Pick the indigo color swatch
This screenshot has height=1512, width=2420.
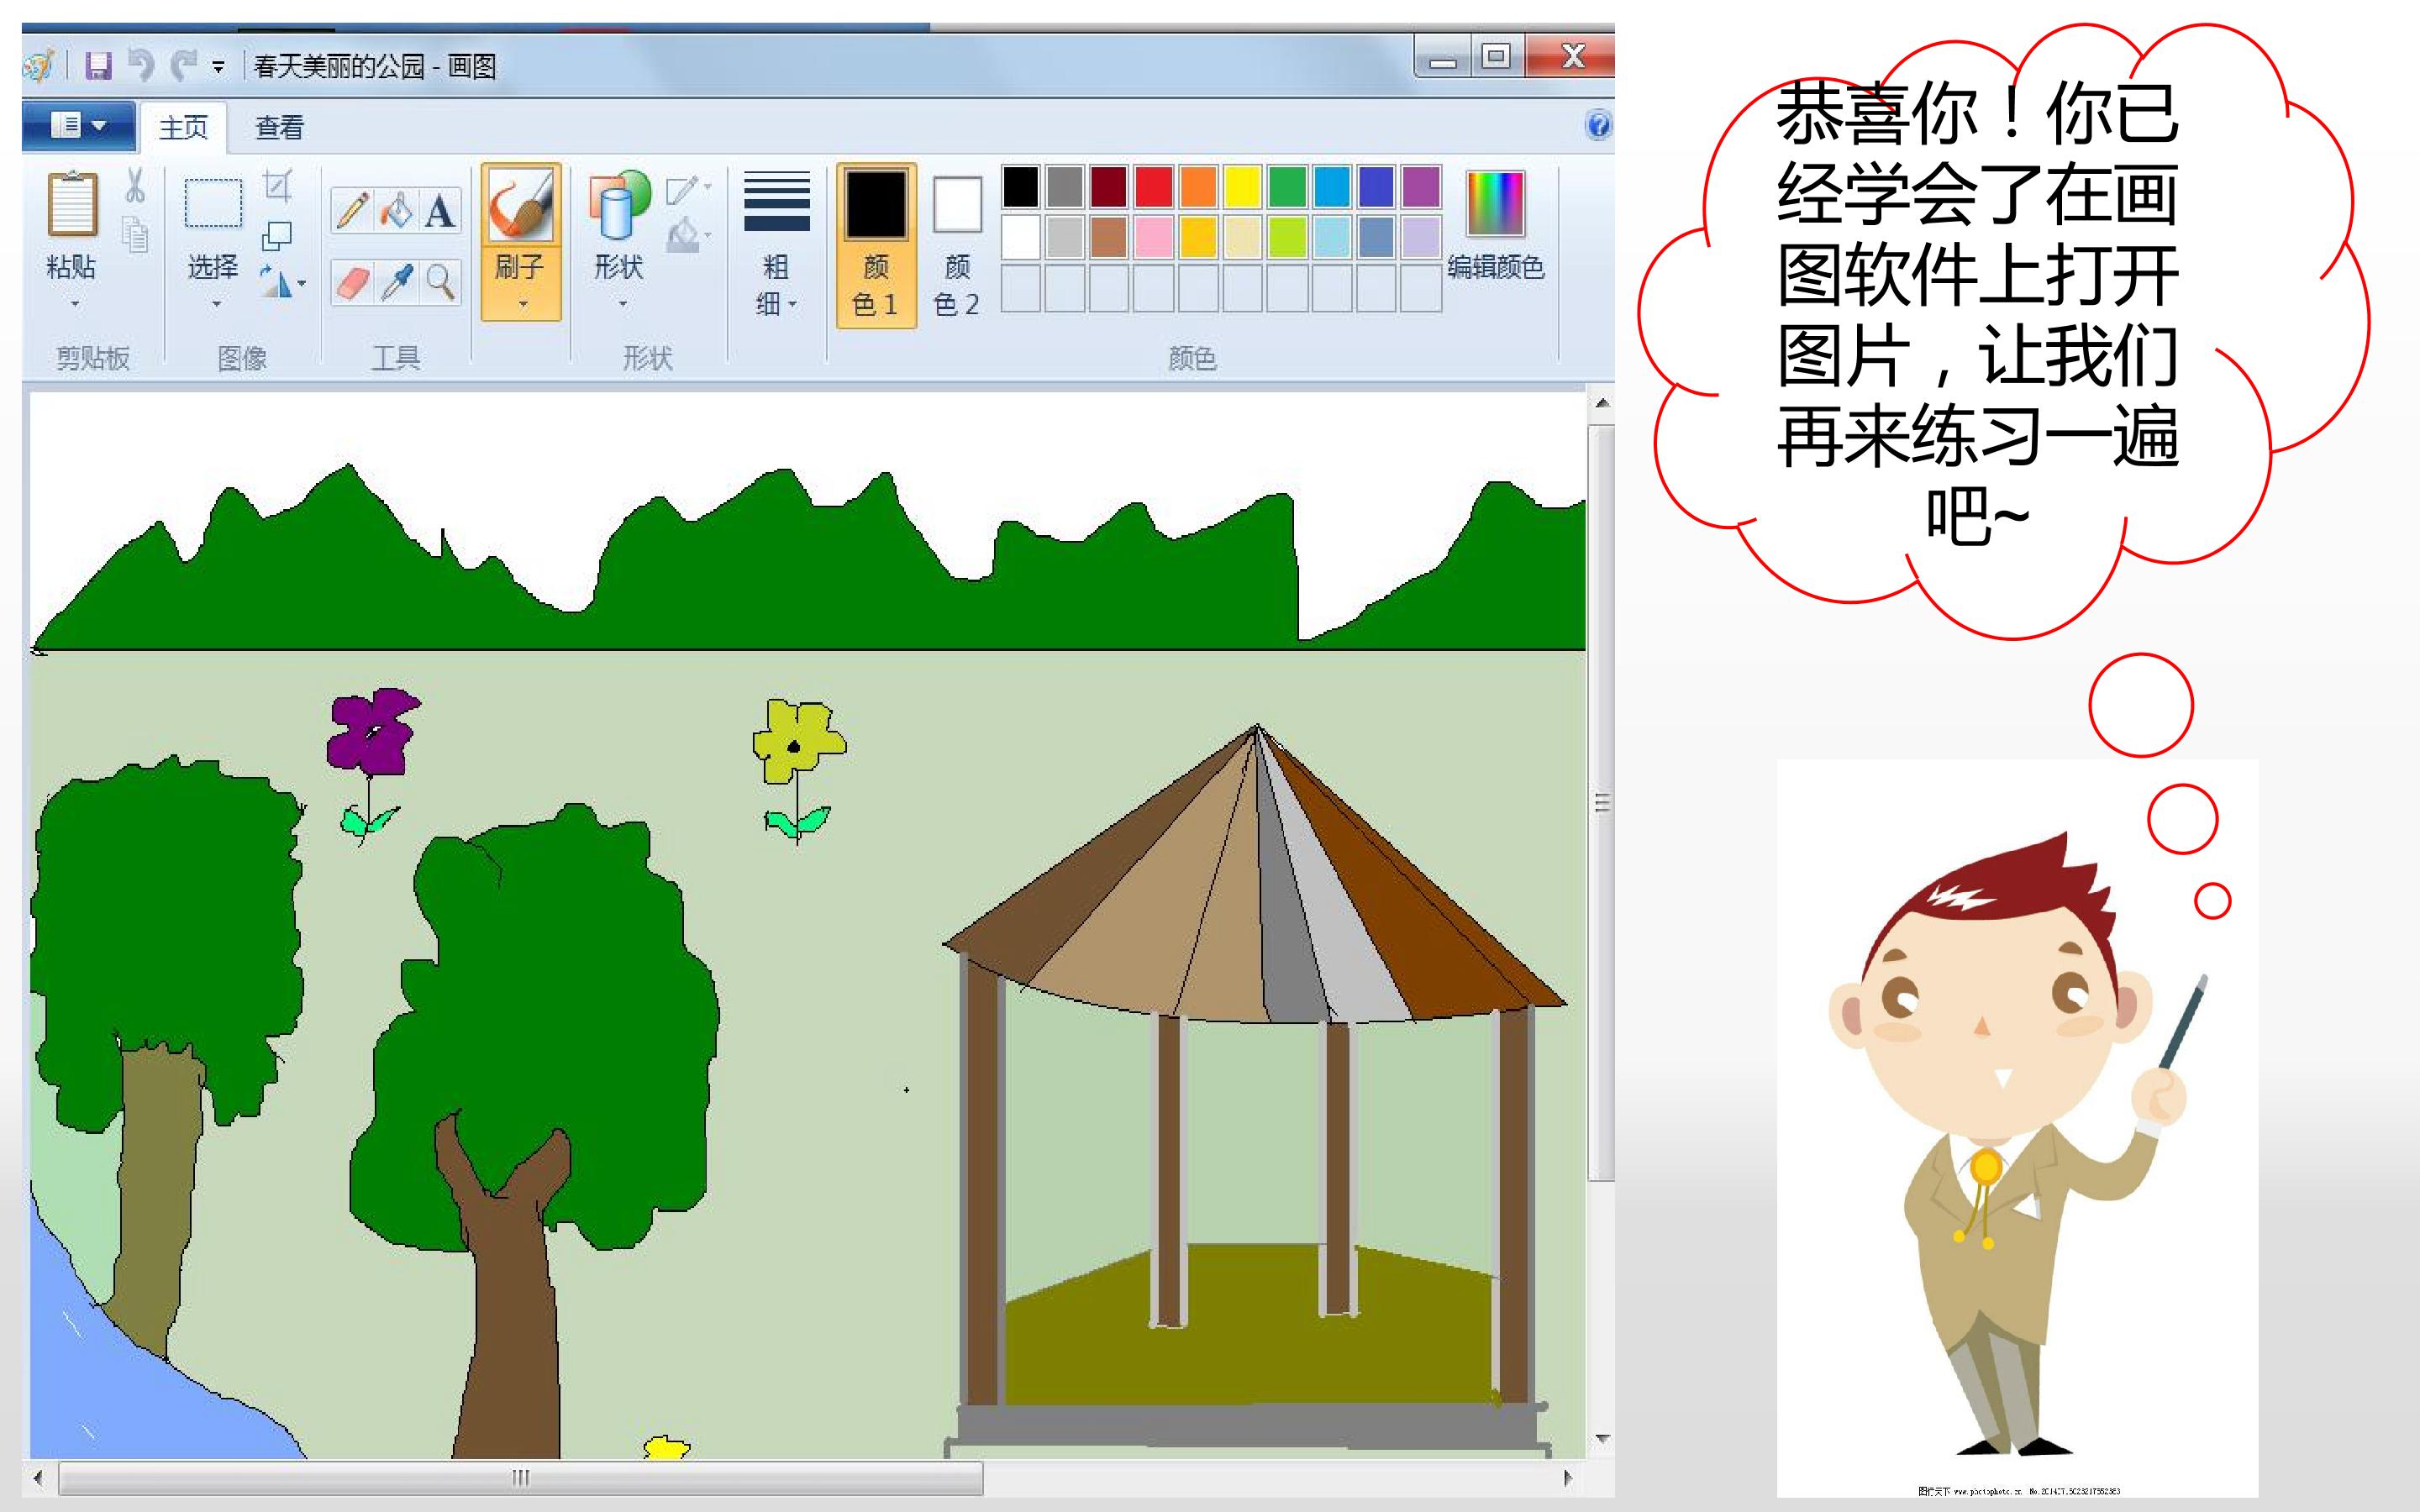[x=1376, y=187]
